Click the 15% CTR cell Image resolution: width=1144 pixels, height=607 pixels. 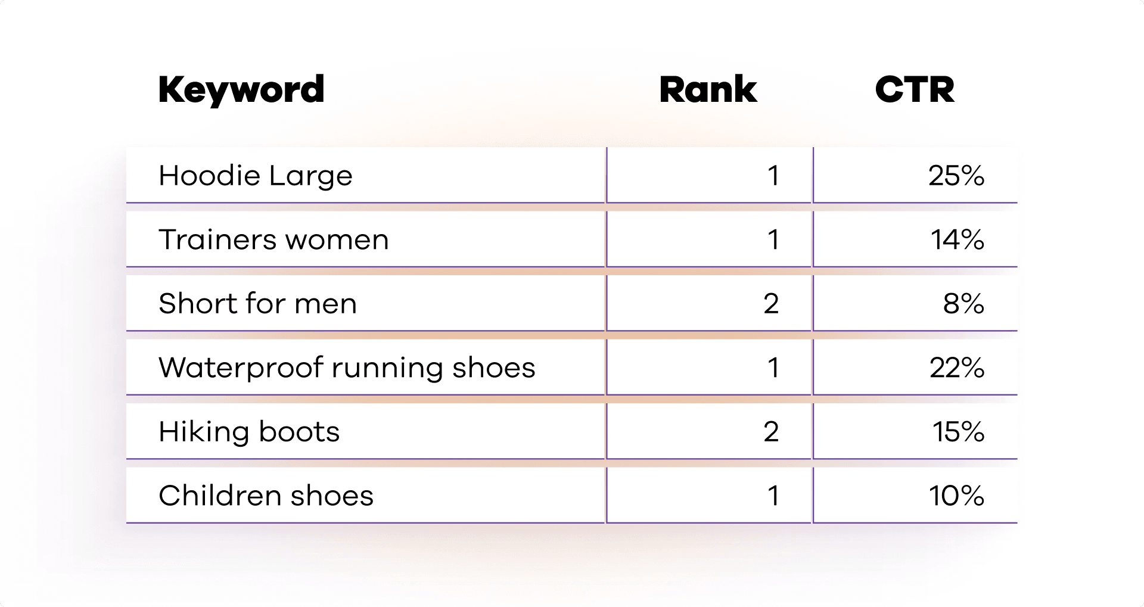point(915,431)
